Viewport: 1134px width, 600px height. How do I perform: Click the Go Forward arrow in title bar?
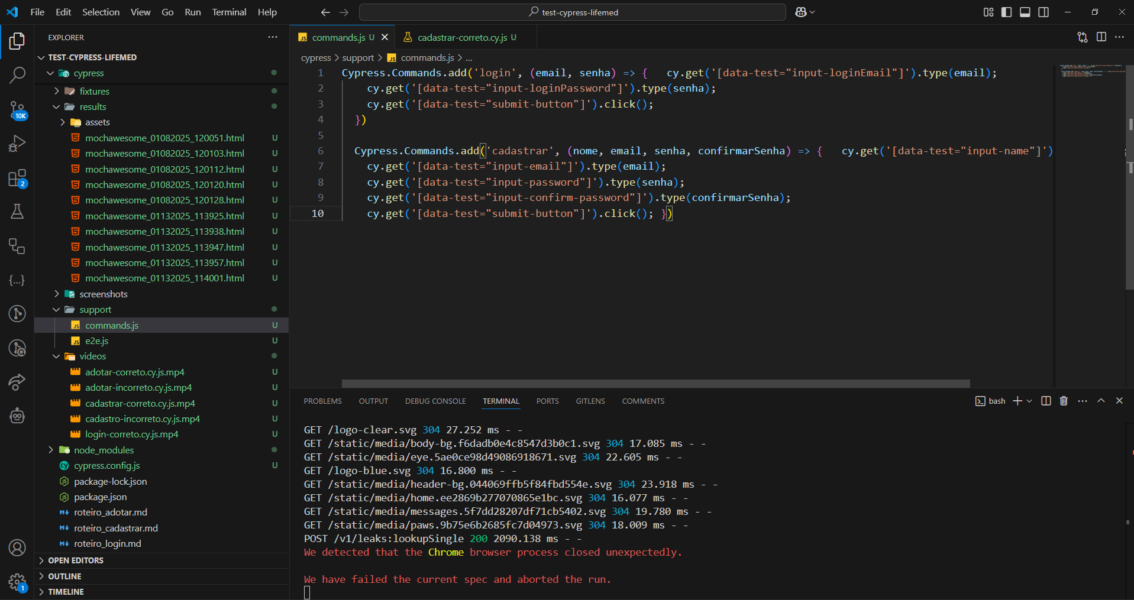pos(344,12)
